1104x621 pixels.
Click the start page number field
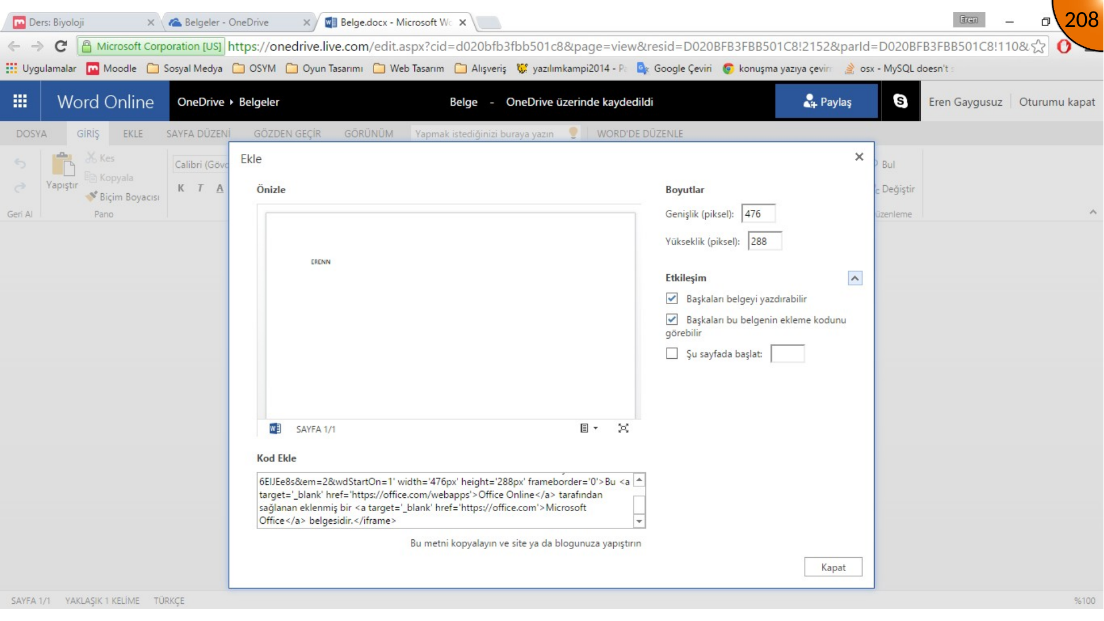click(x=787, y=353)
